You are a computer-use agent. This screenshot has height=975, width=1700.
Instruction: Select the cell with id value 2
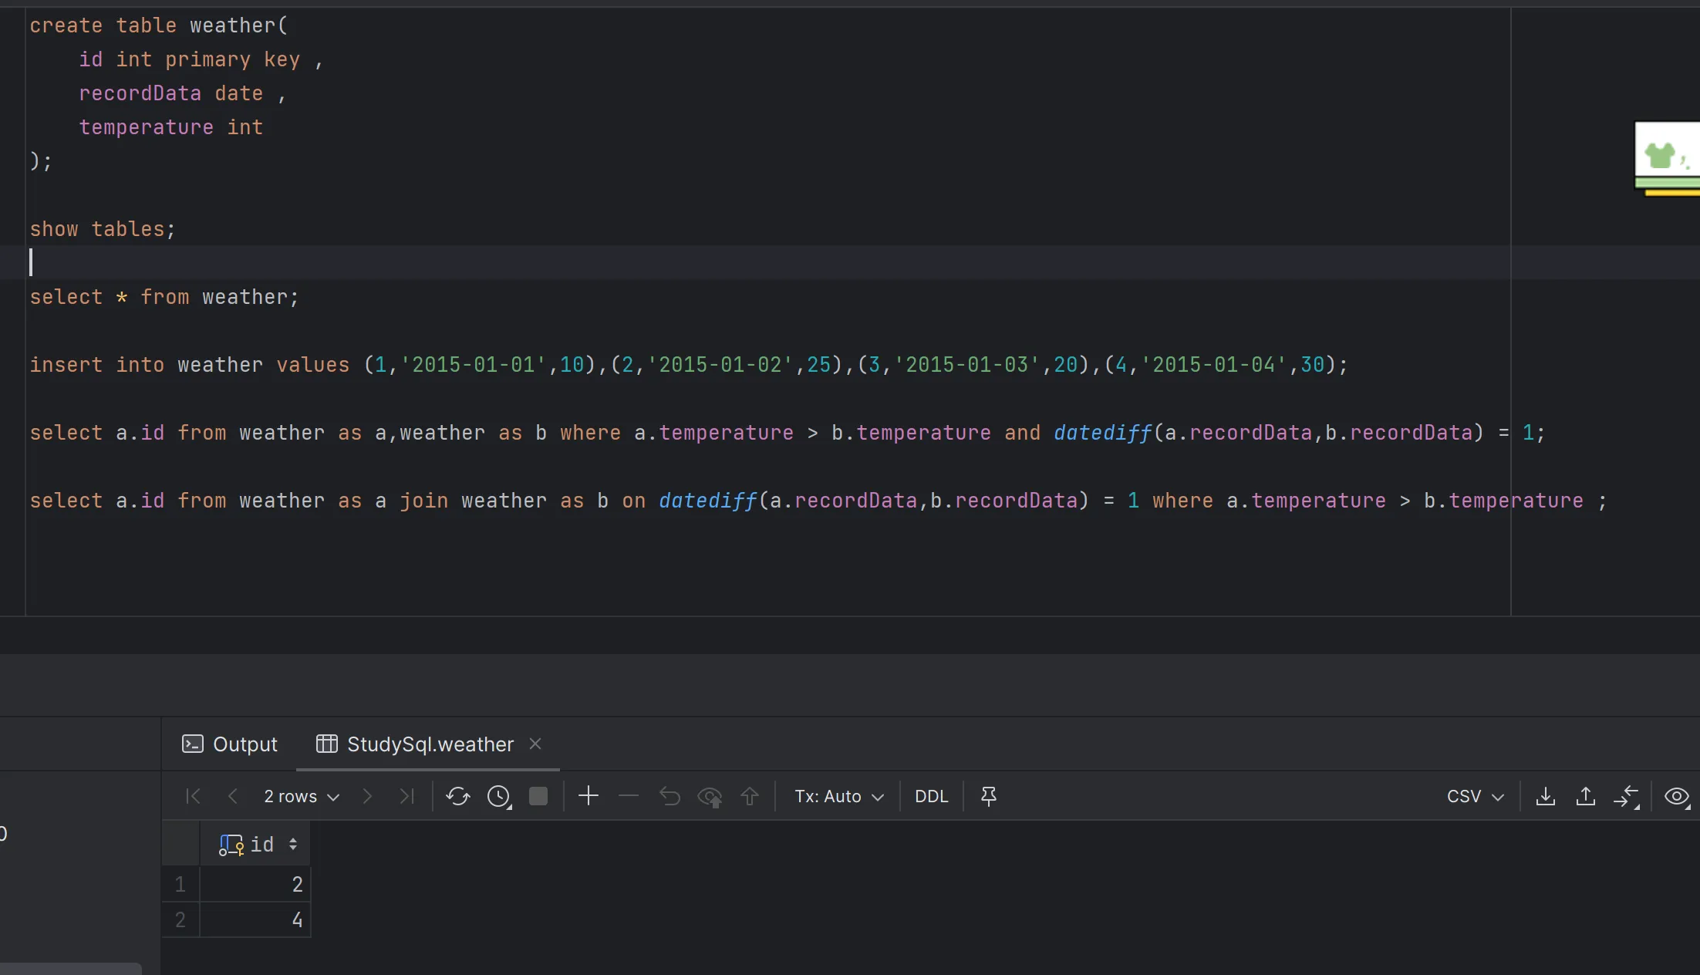255,884
